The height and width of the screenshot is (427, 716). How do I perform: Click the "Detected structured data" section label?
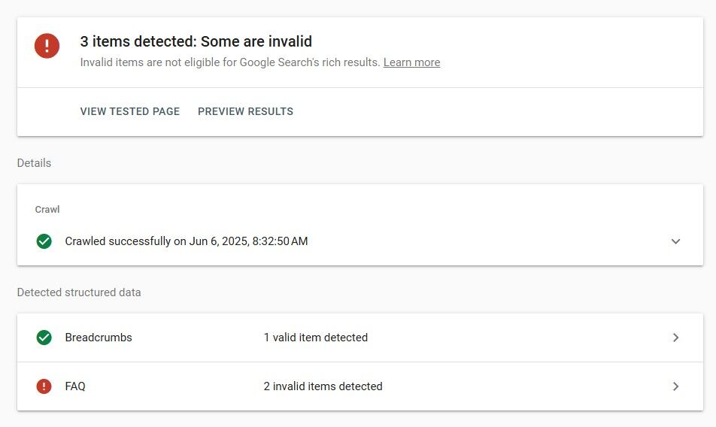pyautogui.click(x=79, y=292)
